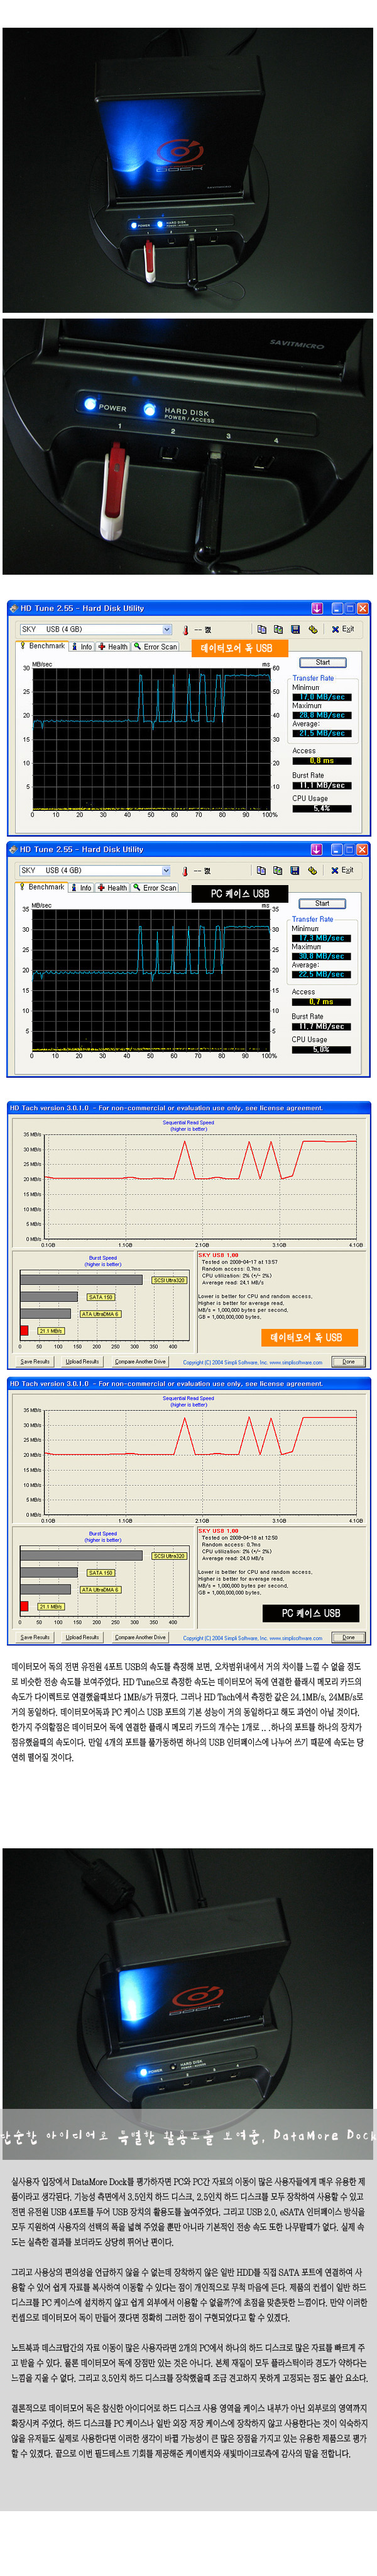Click the first copy-to-clipboard icon in the 데이터모어 독 USB HD Tune window
The width and height of the screenshot is (377, 2576).
[261, 629]
